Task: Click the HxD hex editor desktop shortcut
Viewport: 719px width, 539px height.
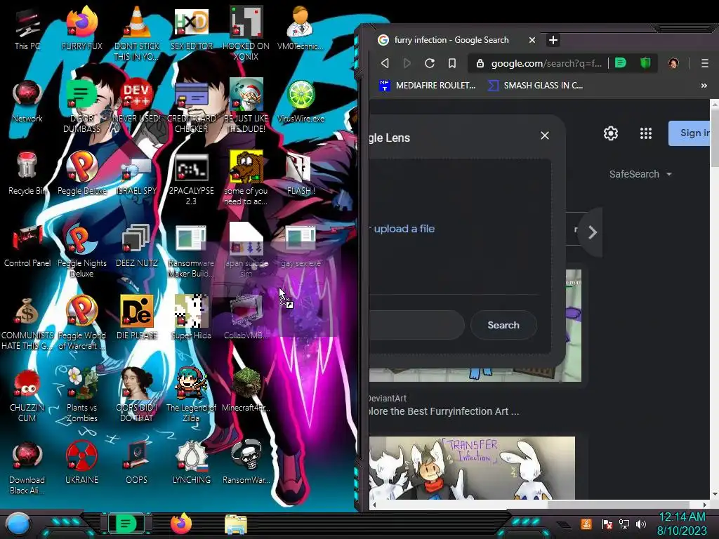Action: click(x=192, y=29)
